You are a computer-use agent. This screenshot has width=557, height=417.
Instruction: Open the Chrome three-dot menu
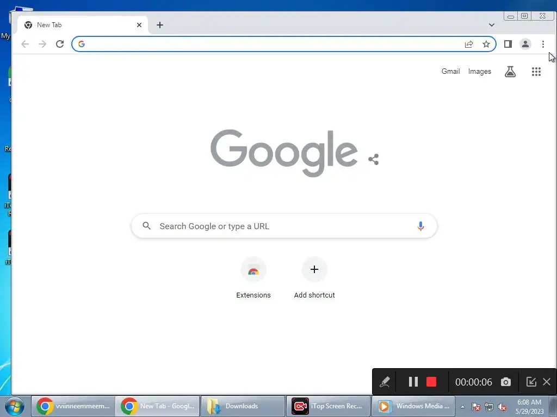[543, 44]
